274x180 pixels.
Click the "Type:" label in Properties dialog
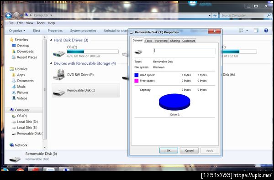pos(138,62)
